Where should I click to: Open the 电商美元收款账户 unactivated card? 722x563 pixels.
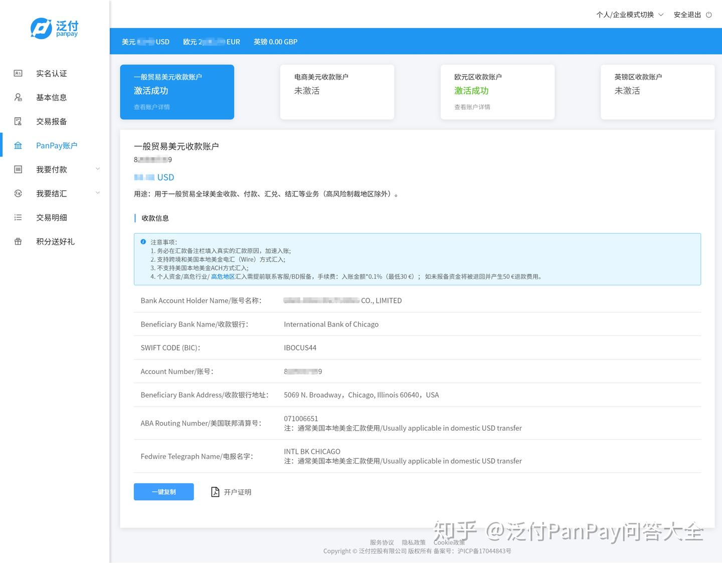tap(337, 92)
